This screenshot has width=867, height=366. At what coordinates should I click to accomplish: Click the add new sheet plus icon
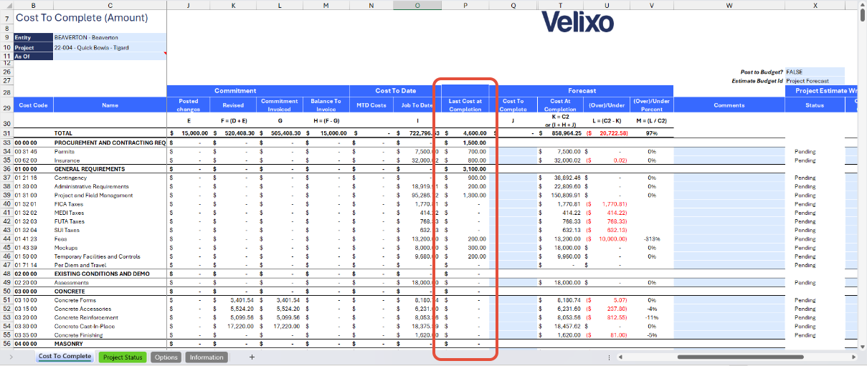[252, 357]
